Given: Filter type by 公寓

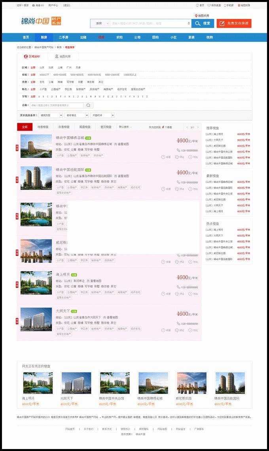Looking at the screenshot, I should (x=51, y=82).
